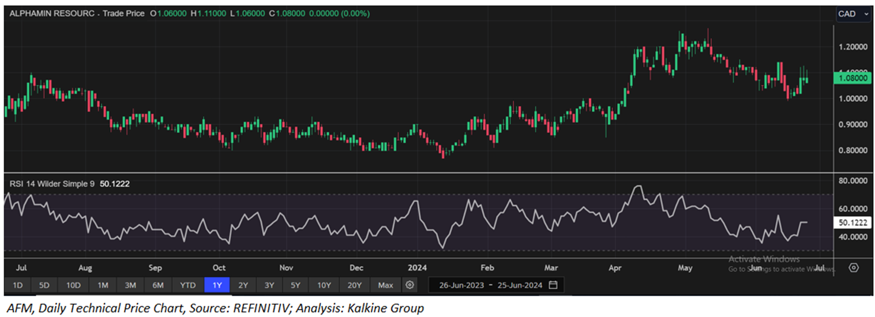Click the Nov label on time axis
The height and width of the screenshot is (317, 875).
click(286, 267)
